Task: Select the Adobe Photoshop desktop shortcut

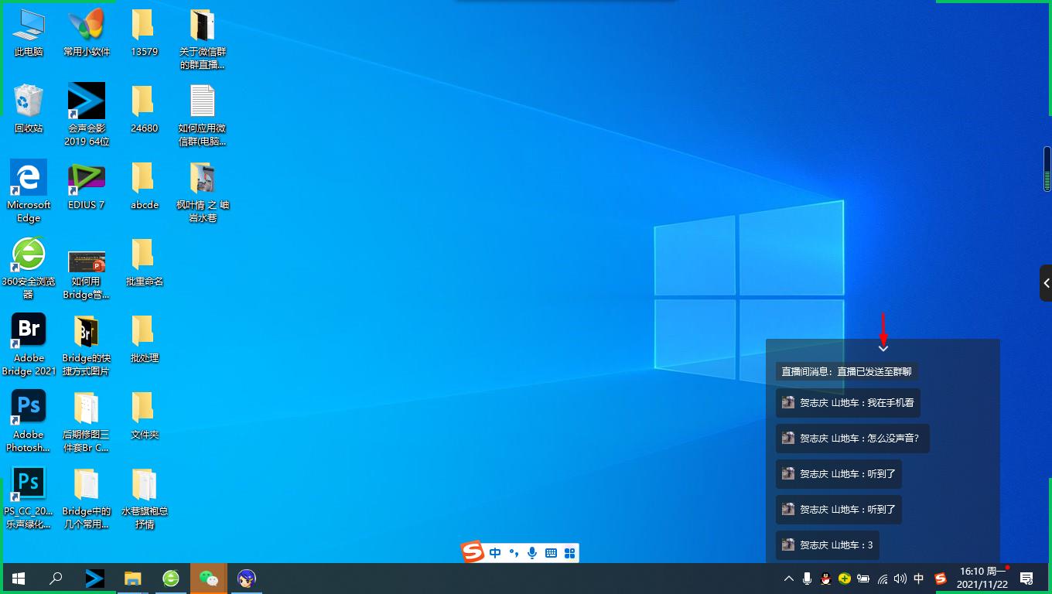Action: click(x=29, y=421)
